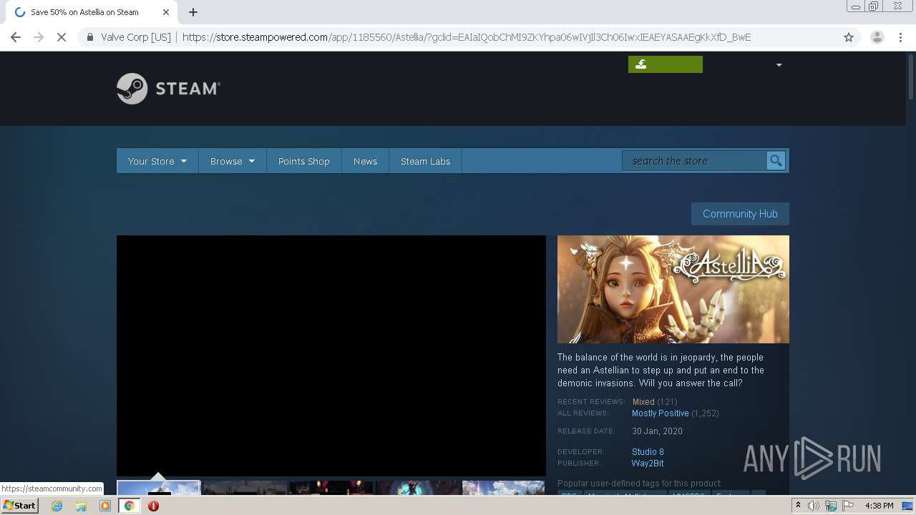Open the Windows Start button
The width and height of the screenshot is (916, 515).
20,506
